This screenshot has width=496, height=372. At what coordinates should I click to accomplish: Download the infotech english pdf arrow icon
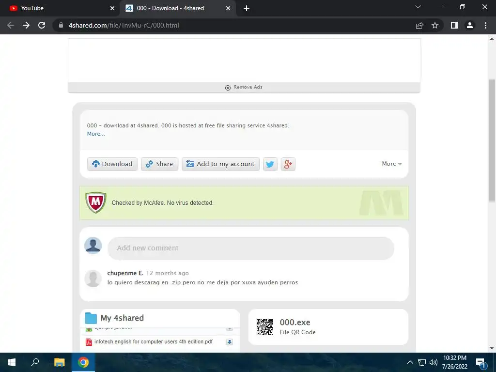(230, 342)
